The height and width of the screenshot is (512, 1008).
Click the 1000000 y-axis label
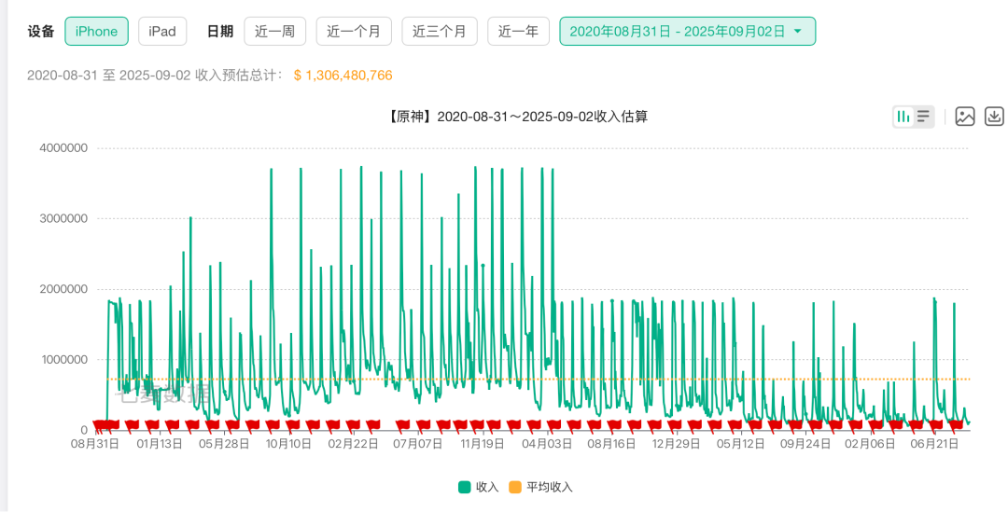point(63,360)
